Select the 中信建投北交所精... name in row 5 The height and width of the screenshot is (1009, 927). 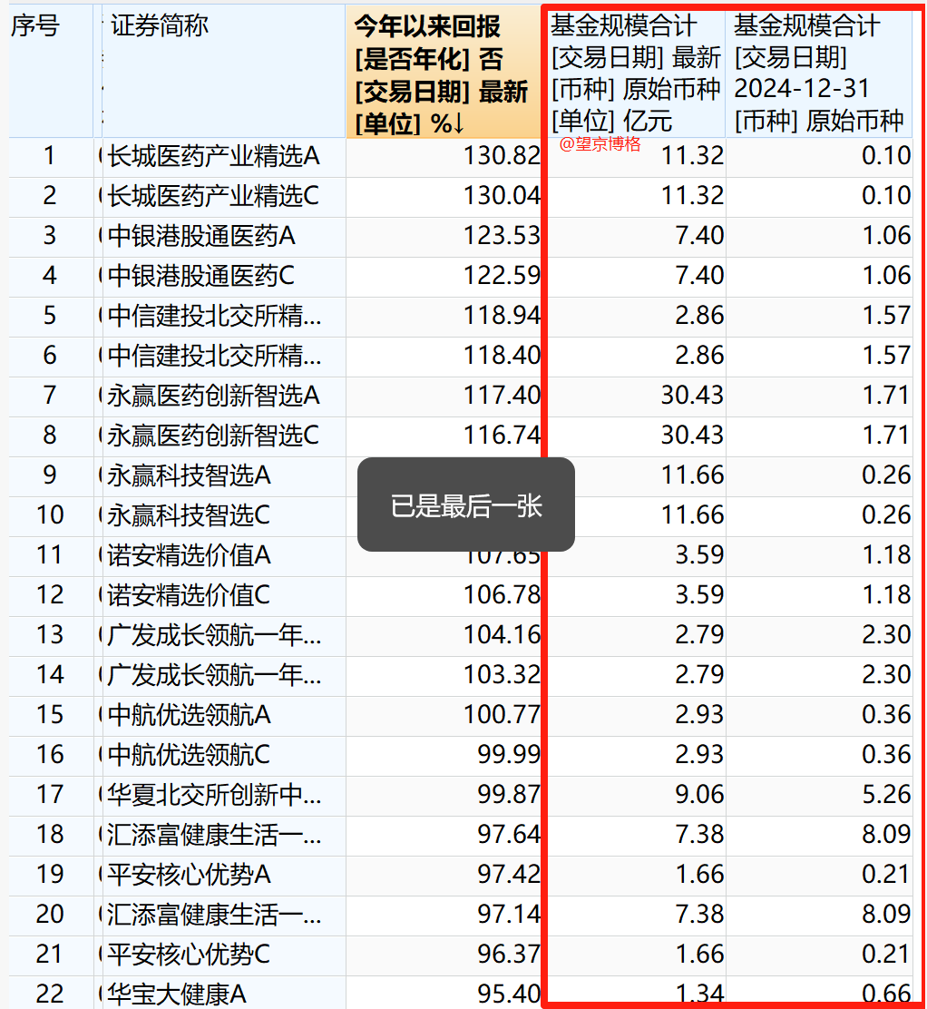214,316
